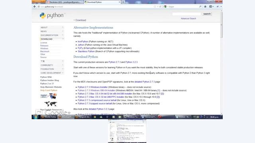Click Python Insider Blog sidebar link
255x143 pixels.
(49, 80)
